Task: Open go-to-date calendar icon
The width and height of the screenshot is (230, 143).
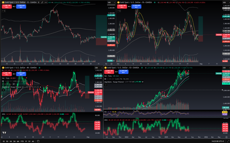Action: 38,141
